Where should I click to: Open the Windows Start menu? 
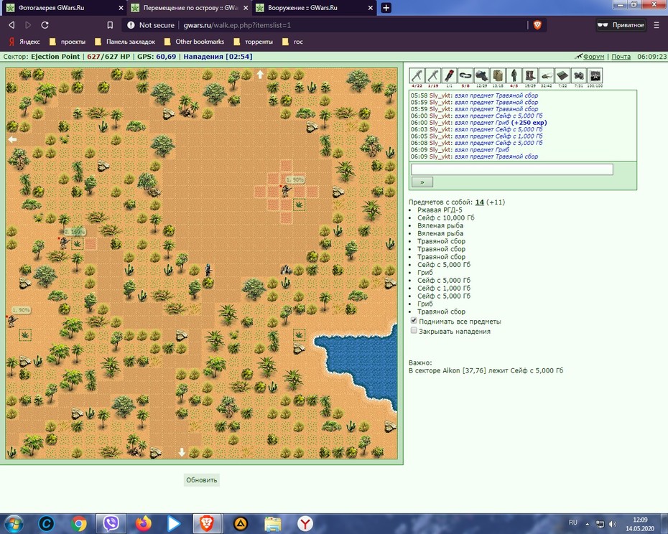[14, 523]
